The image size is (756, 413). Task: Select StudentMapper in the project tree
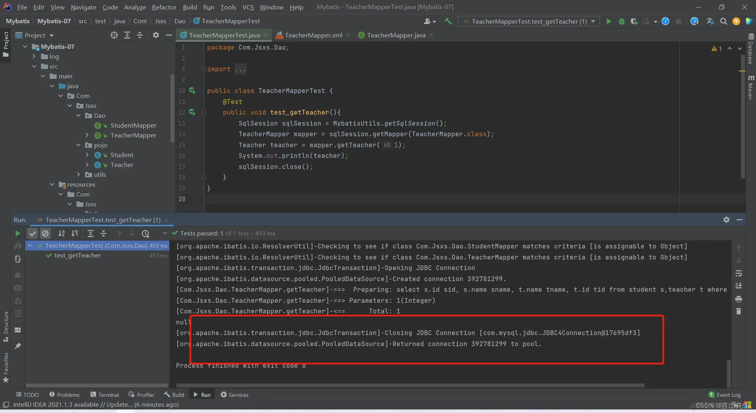click(x=133, y=125)
